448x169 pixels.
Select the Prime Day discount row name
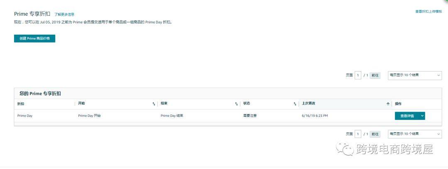pos(25,116)
